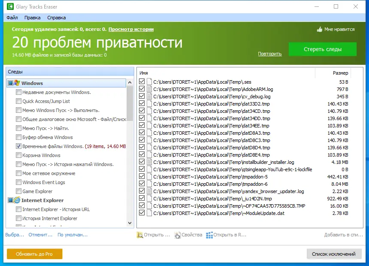Click the Следы panel header

(70, 72)
